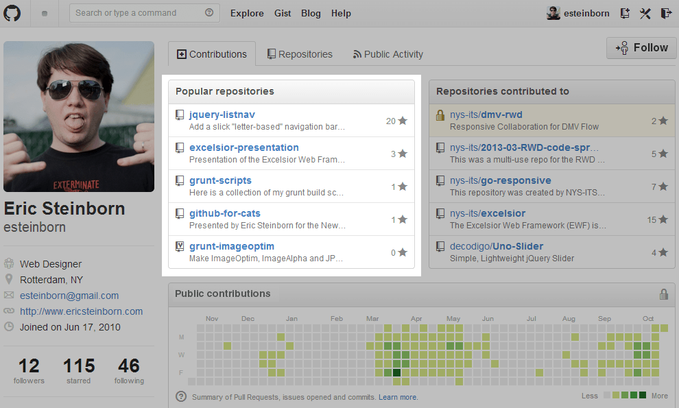Click Eric Steinborn's profile photo
The height and width of the screenshot is (408, 679).
[x=79, y=117]
